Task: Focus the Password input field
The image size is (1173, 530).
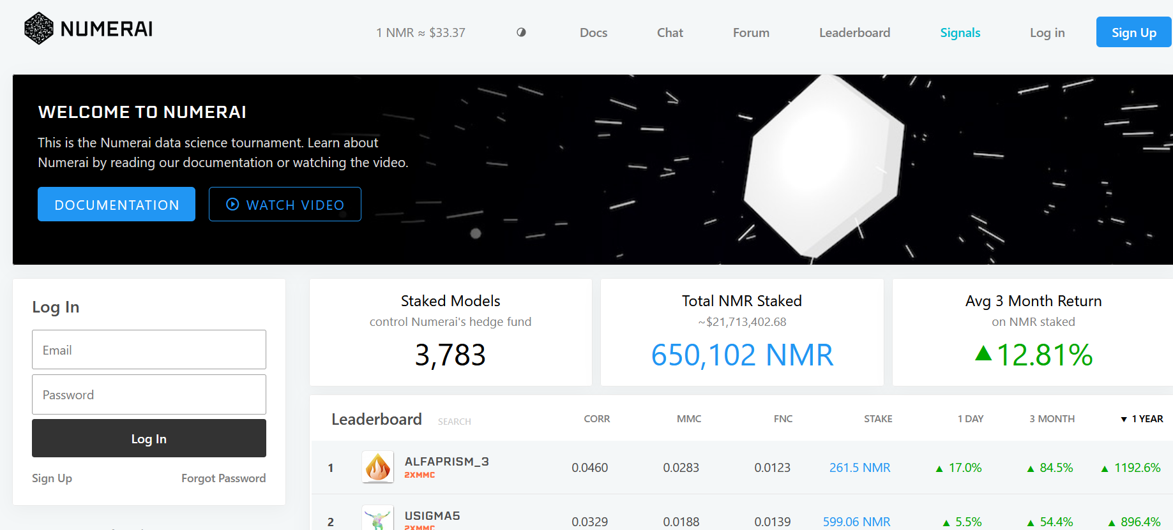Action: pyautogui.click(x=149, y=394)
